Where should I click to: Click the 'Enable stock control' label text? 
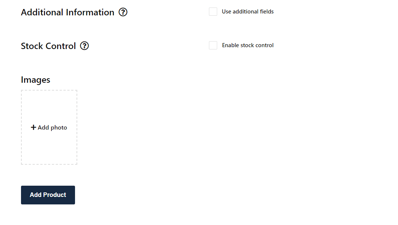[x=248, y=45]
